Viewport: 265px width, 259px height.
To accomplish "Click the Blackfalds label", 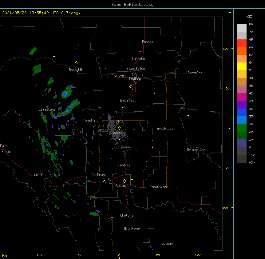I will coord(136,69).
